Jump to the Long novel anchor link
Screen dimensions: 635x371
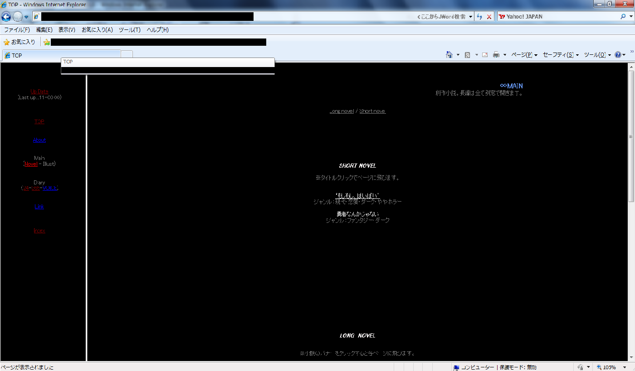pyautogui.click(x=342, y=111)
